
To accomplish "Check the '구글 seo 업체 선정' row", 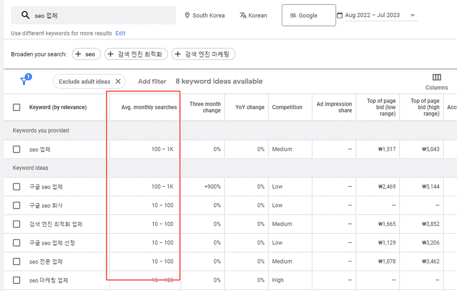I will [17, 243].
